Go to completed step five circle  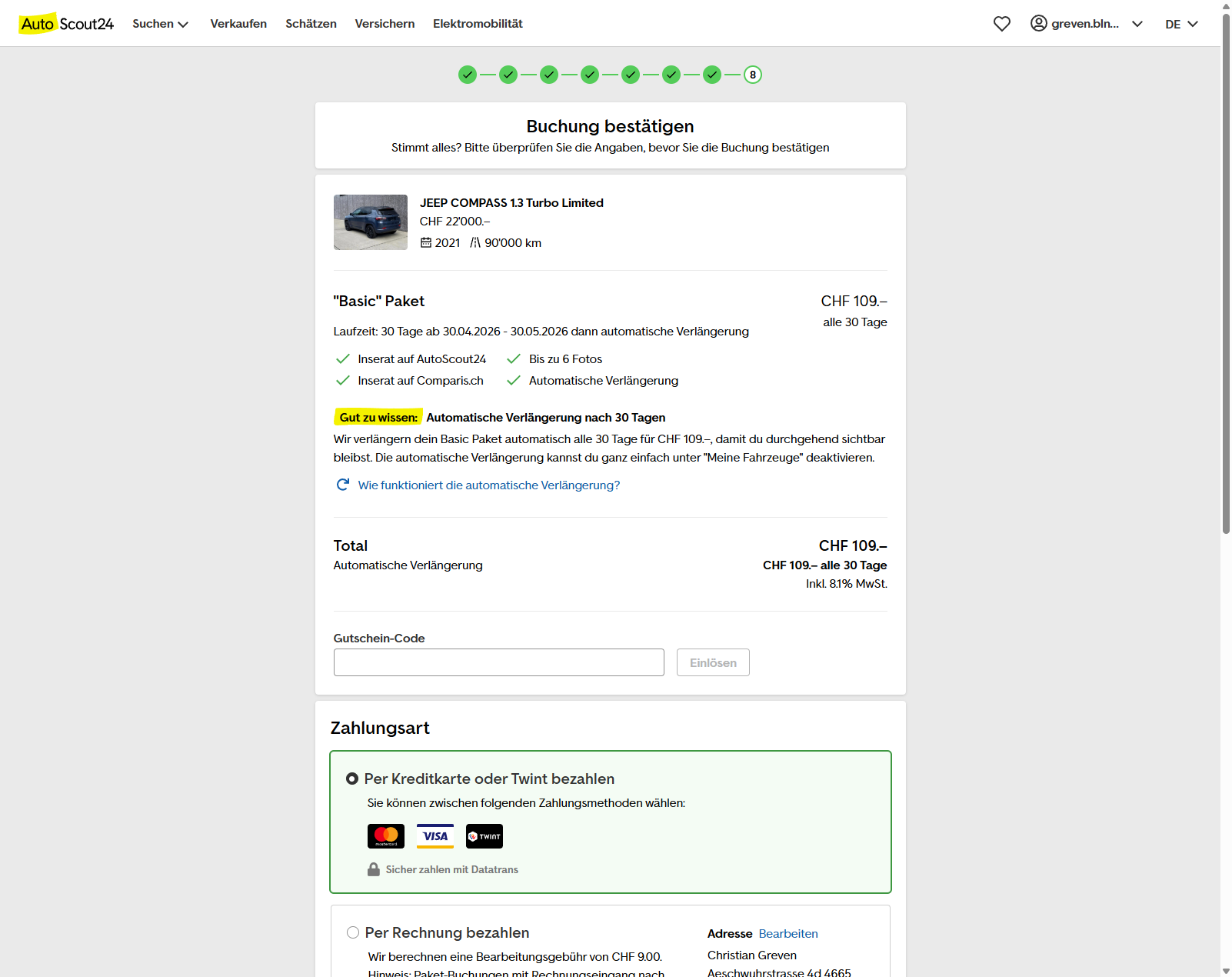click(x=631, y=75)
